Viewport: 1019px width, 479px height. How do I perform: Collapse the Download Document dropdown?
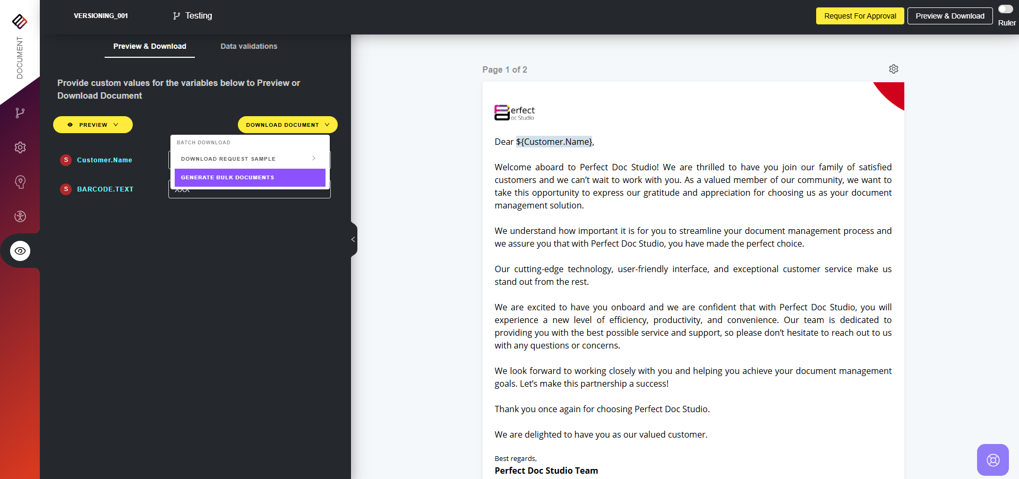point(287,125)
